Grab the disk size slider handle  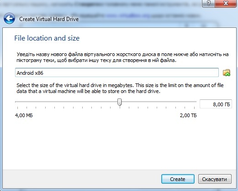120,102
